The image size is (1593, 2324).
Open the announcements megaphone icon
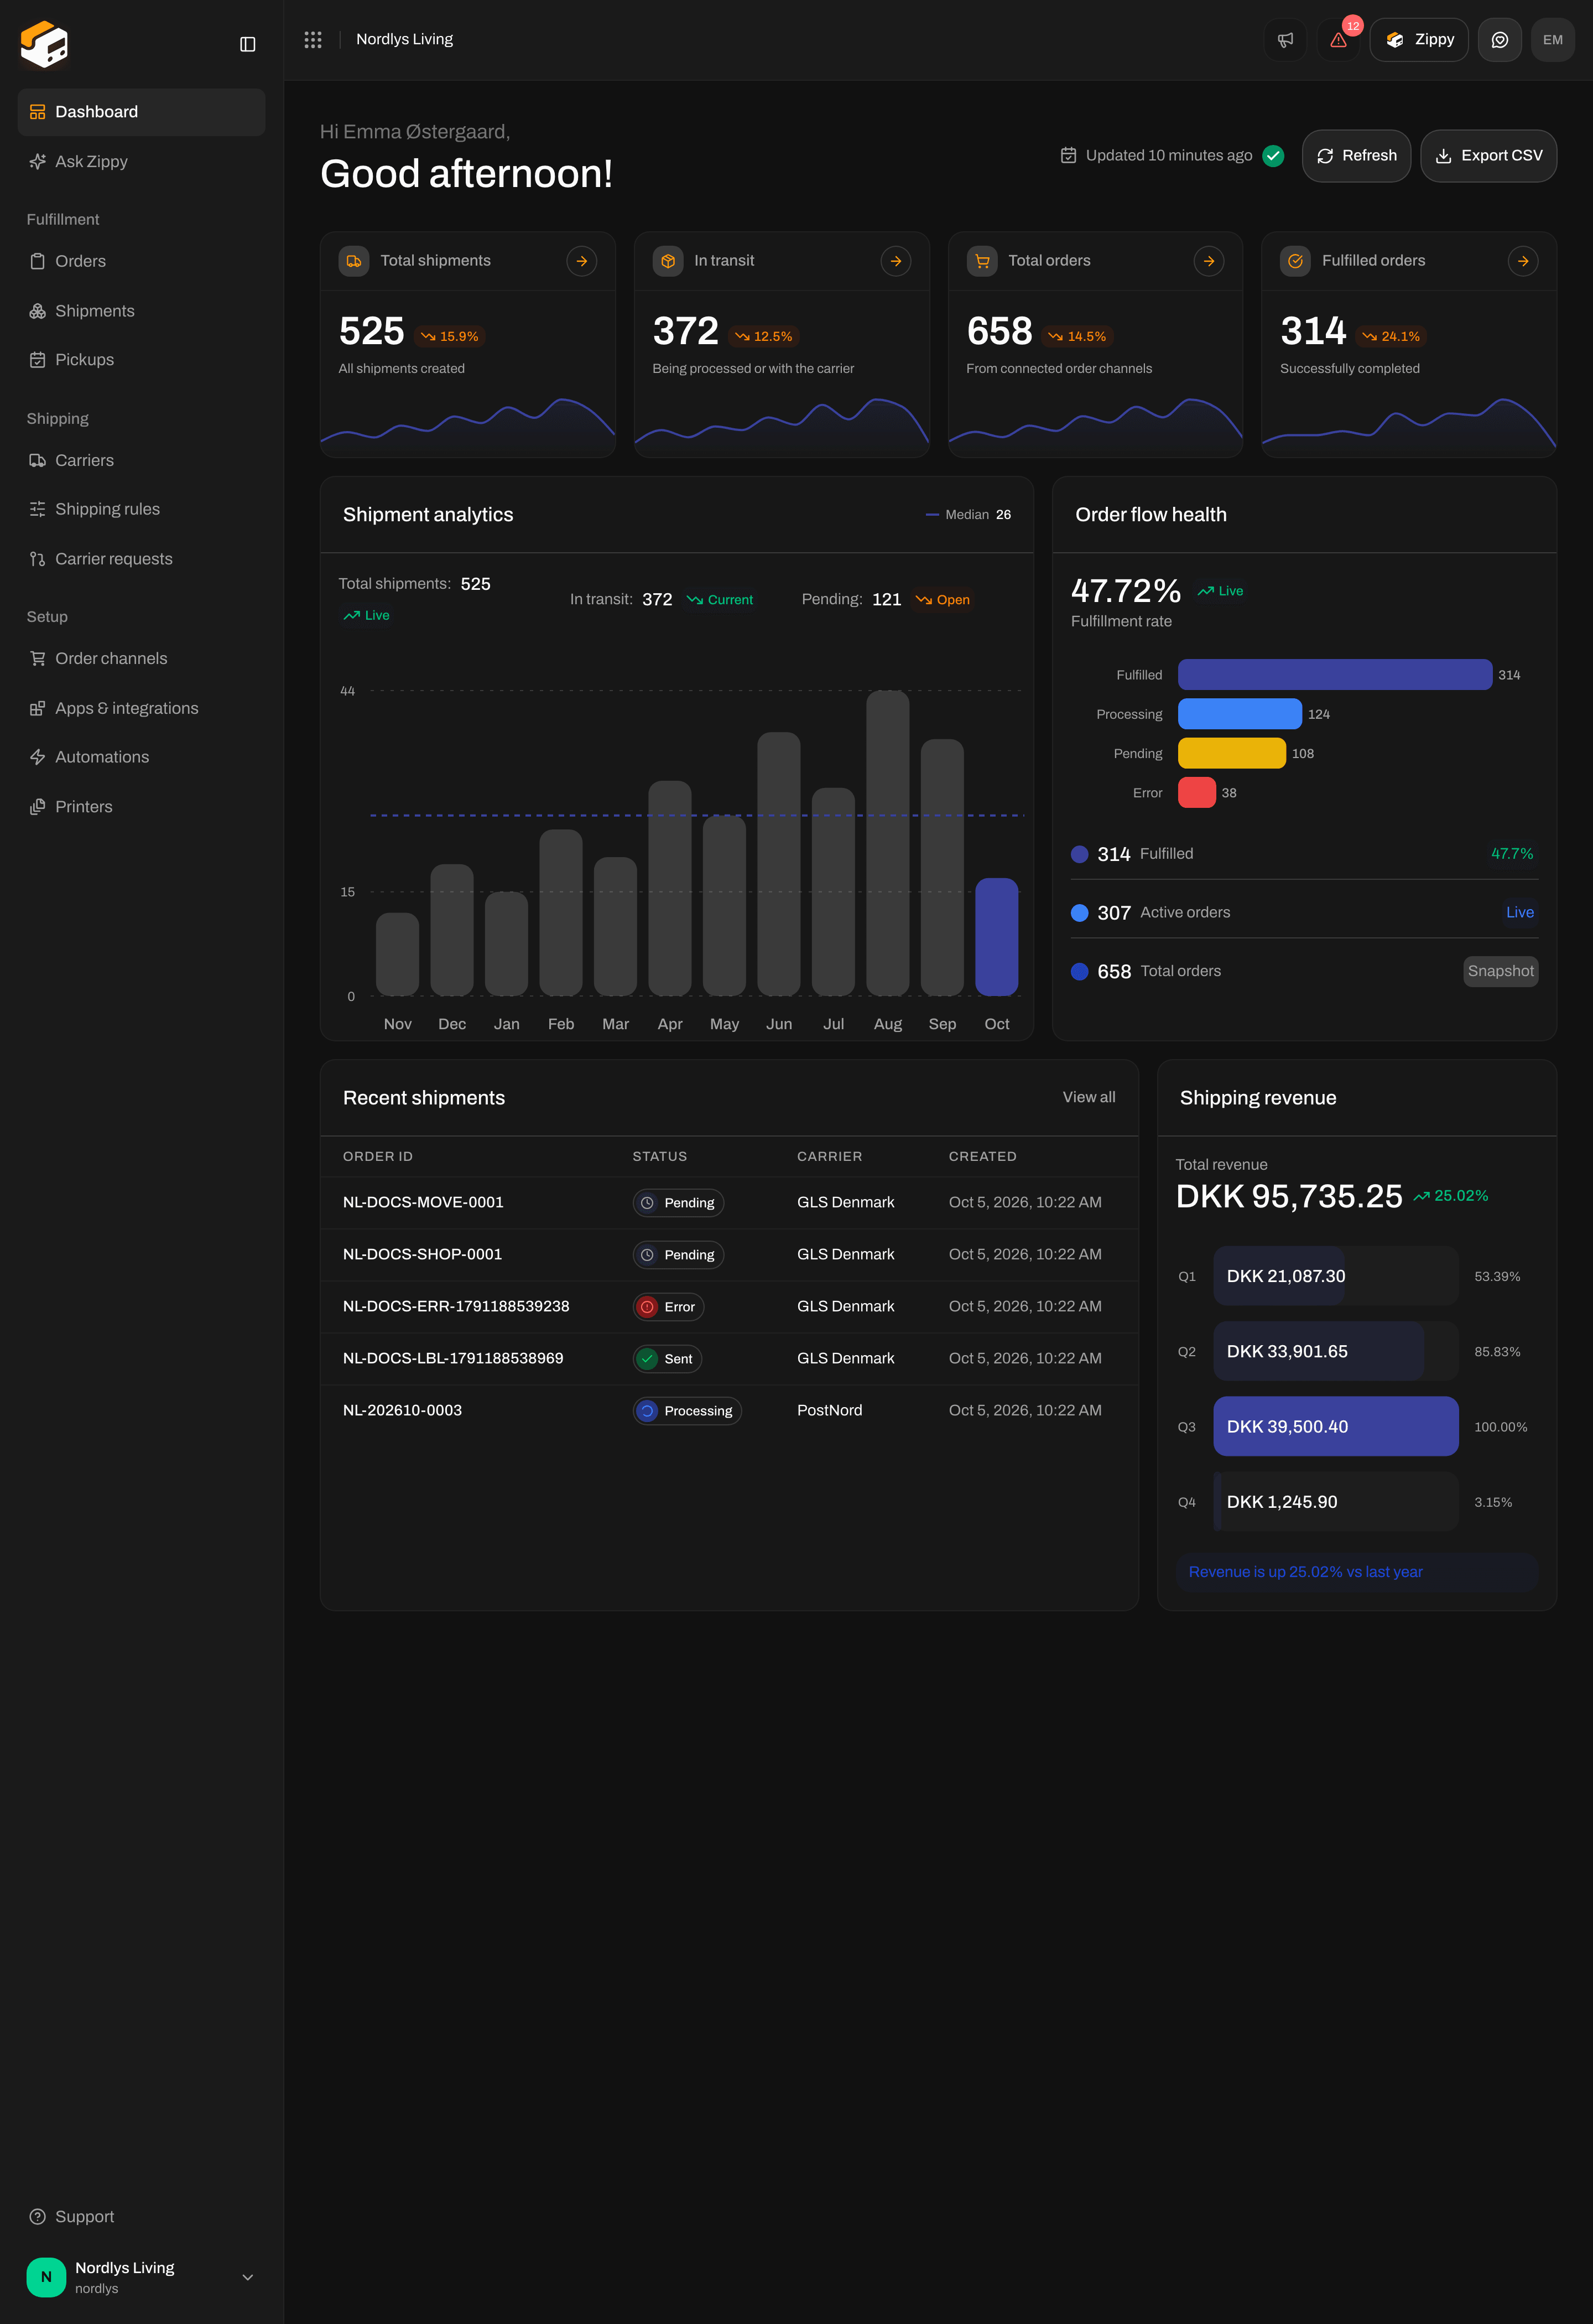point(1285,40)
